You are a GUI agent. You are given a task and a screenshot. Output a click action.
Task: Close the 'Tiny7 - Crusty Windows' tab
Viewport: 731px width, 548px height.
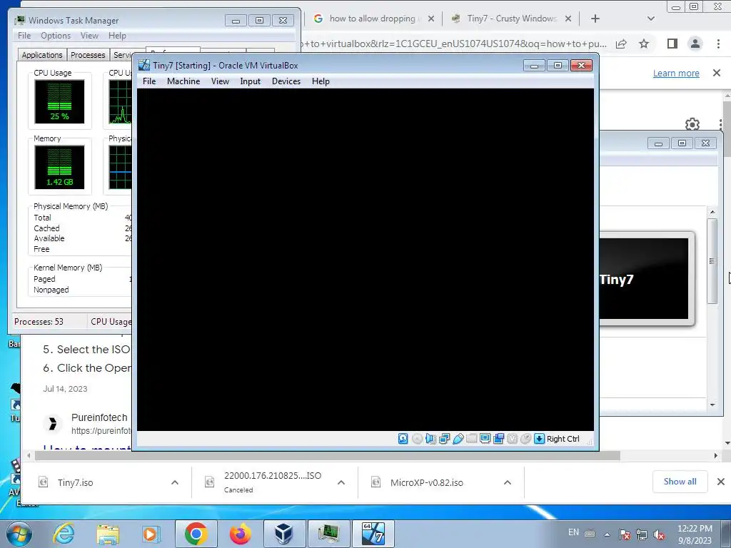click(x=568, y=19)
